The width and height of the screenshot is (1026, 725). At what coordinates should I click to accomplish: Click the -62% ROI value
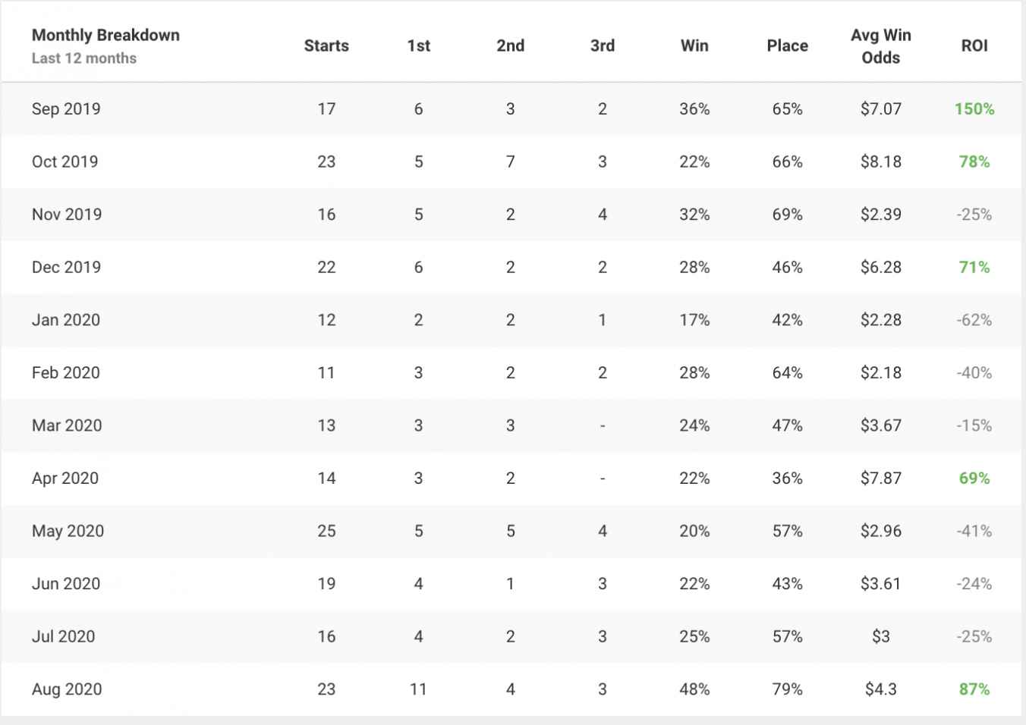click(974, 320)
